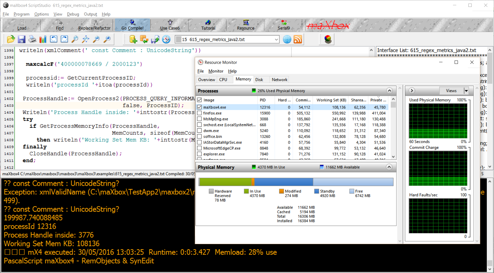Collapse the Processes section chevron
Screen dimensions: 494x273
pos(389,91)
